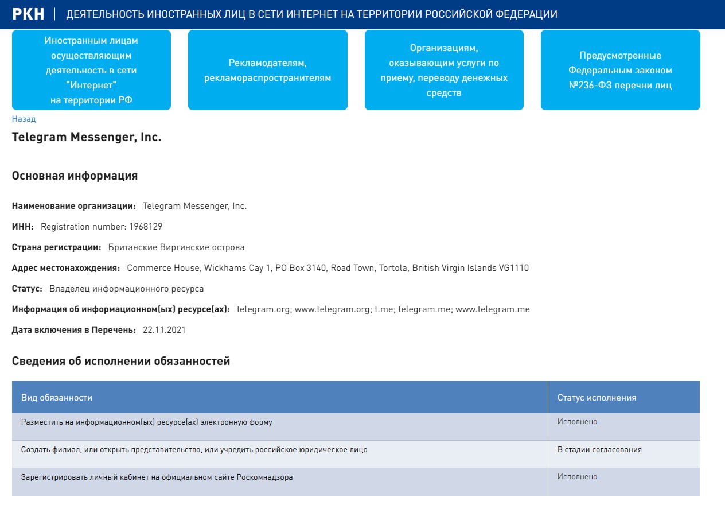The image size is (725, 505).
Task: Click the 'Вид обязанности' column header
Action: pyautogui.click(x=280, y=397)
